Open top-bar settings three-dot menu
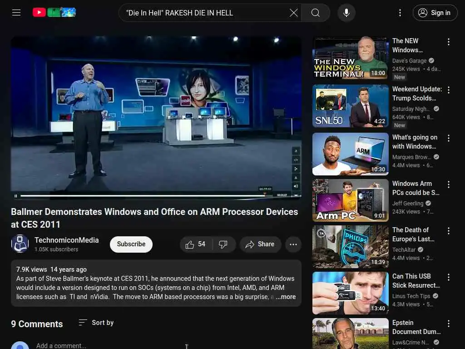 pyautogui.click(x=400, y=13)
